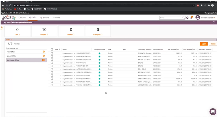Select Manchester Office organizational unit
This screenshot has height=117, width=217.
pyautogui.click(x=26, y=60)
